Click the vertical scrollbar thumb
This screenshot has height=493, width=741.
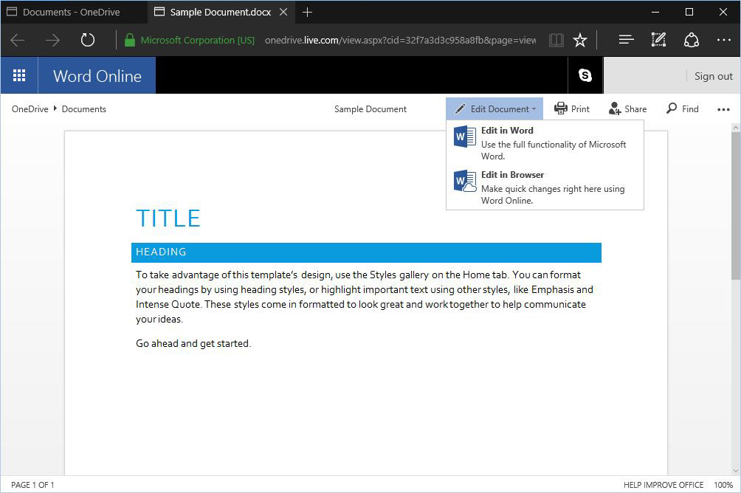coord(736,206)
